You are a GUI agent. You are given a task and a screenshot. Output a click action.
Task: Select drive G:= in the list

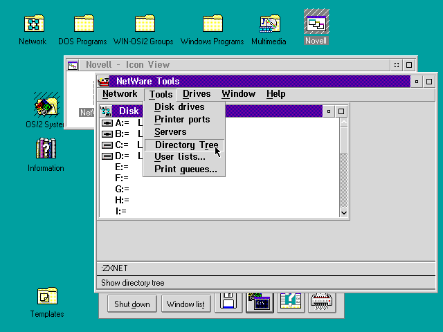click(122, 189)
